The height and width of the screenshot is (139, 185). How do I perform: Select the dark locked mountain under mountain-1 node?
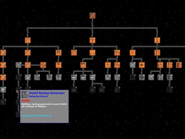tap(74, 89)
